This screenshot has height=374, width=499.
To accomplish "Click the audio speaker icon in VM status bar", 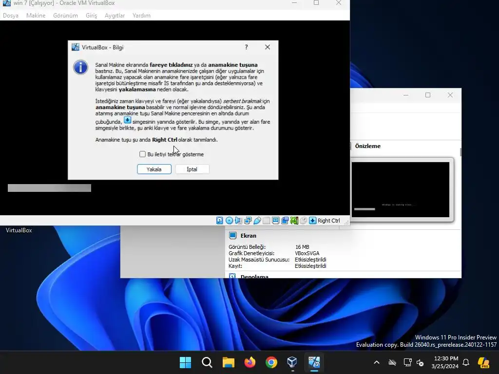I will click(x=238, y=221).
